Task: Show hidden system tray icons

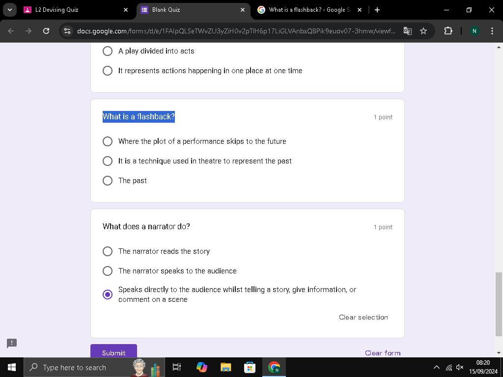Action: click(x=437, y=367)
